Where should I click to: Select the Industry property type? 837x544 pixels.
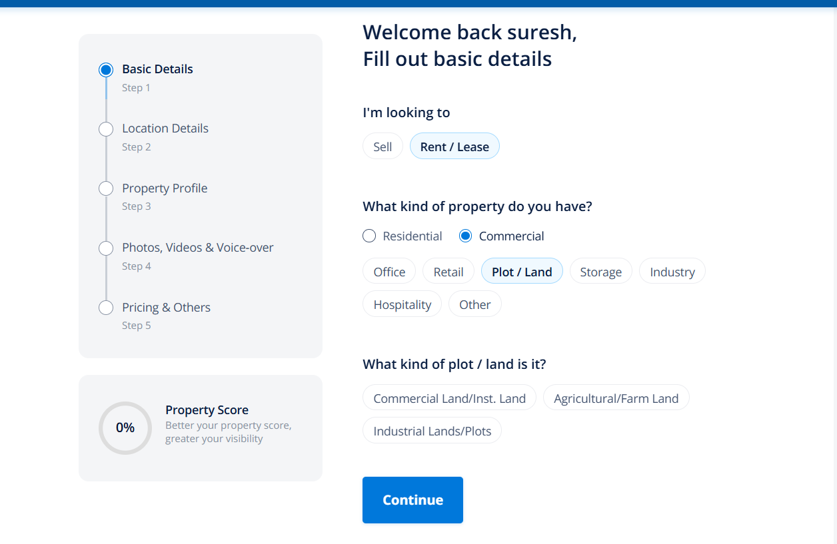672,272
